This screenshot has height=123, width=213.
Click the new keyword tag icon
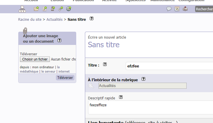pyautogui.click(x=61, y=9)
